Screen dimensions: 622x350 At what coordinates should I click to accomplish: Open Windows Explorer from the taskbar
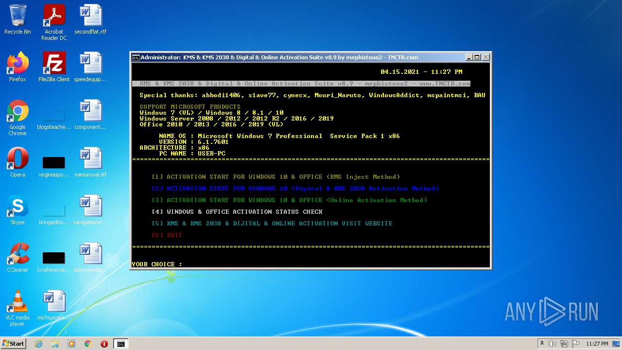(55, 344)
